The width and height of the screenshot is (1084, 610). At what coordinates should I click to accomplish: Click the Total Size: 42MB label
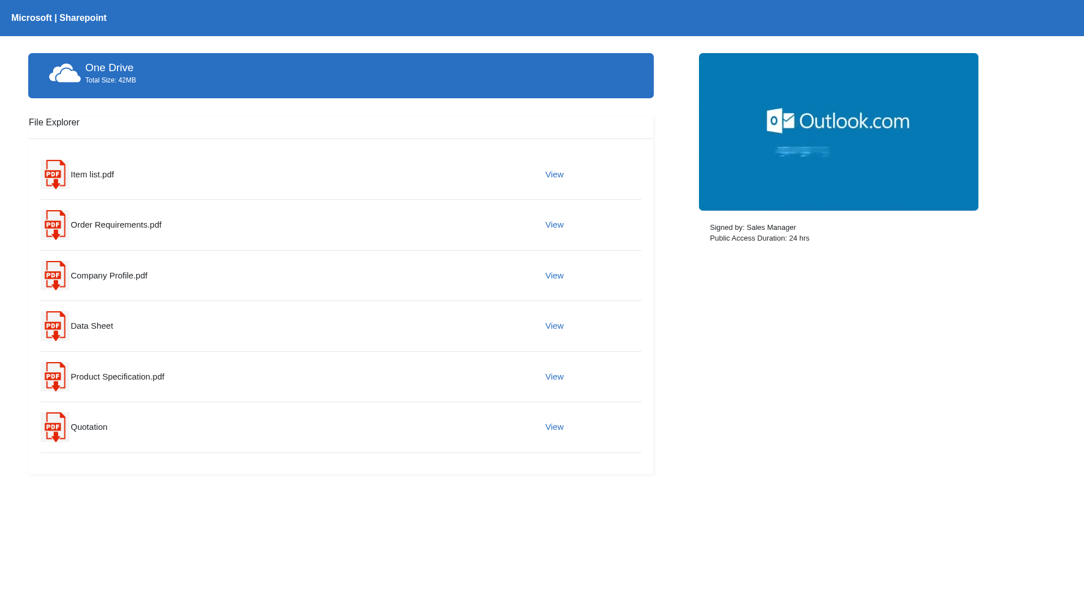point(111,80)
